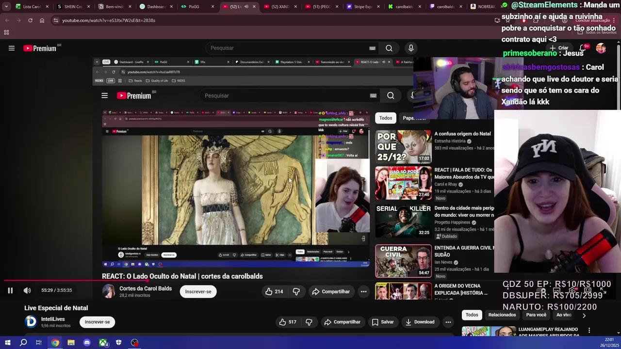This screenshot has width=621, height=349.
Task: Click the magnifier search button
Action: 389,48
